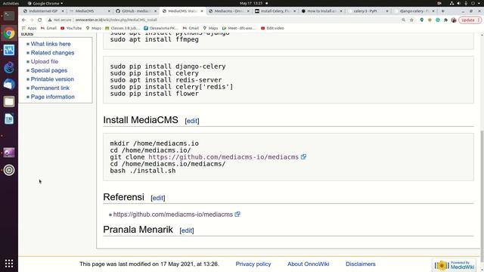This screenshot has height=272, width=484.
Task: Click the green circular extension icon
Action: [438, 20]
